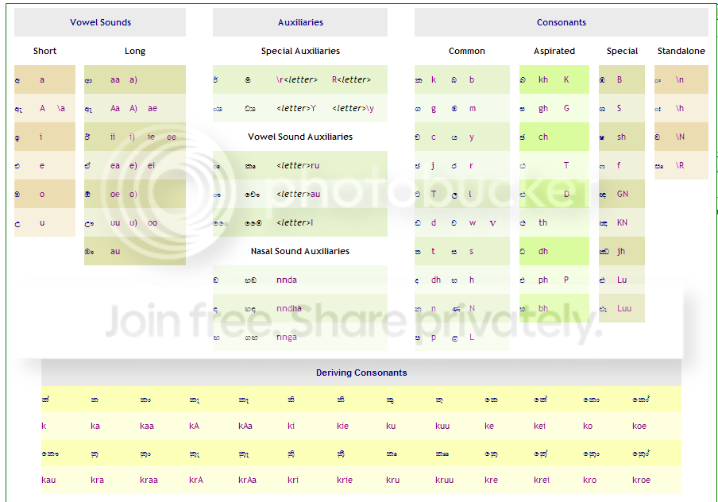Image resolution: width=718 pixels, height=502 pixels.
Task: Click the Auxiliaries header
Action: click(x=300, y=22)
